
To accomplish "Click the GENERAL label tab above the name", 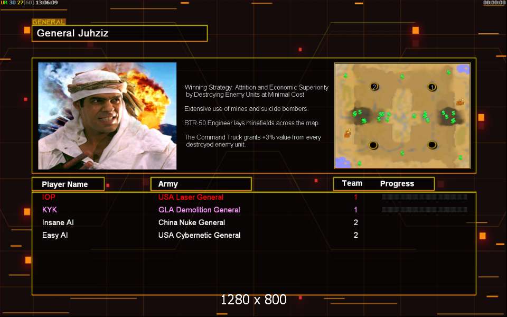I will [49, 22].
